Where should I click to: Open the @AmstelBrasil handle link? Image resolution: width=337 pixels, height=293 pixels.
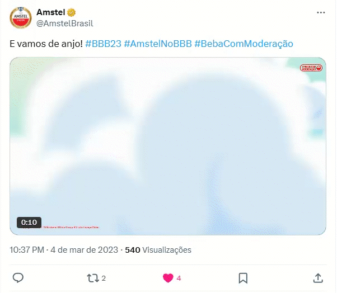[x=65, y=23]
